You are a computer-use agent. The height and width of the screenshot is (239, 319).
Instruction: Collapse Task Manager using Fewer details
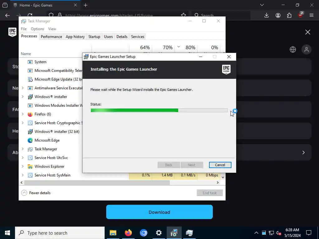tap(36, 193)
